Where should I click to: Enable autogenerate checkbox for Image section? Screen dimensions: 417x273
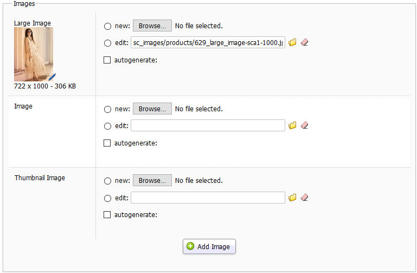107,143
